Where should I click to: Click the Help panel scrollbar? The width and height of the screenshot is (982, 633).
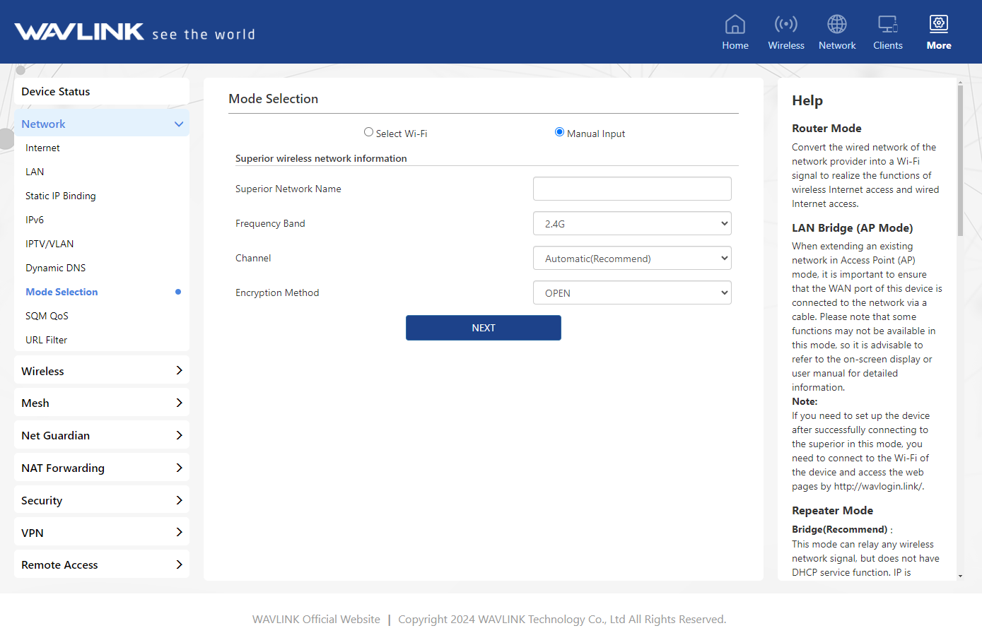[960, 161]
